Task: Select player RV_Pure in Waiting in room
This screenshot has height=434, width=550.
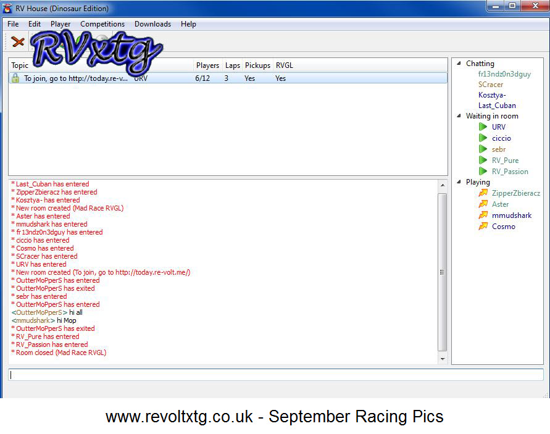Action: coord(505,161)
